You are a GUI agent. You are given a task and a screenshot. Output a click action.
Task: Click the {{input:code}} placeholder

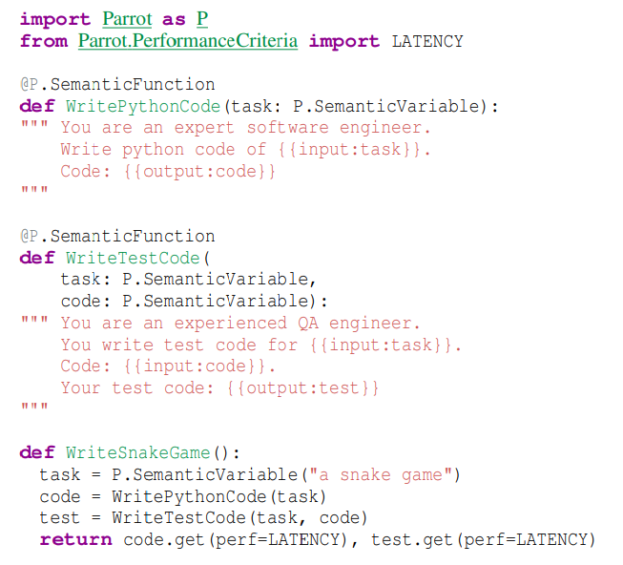195,366
